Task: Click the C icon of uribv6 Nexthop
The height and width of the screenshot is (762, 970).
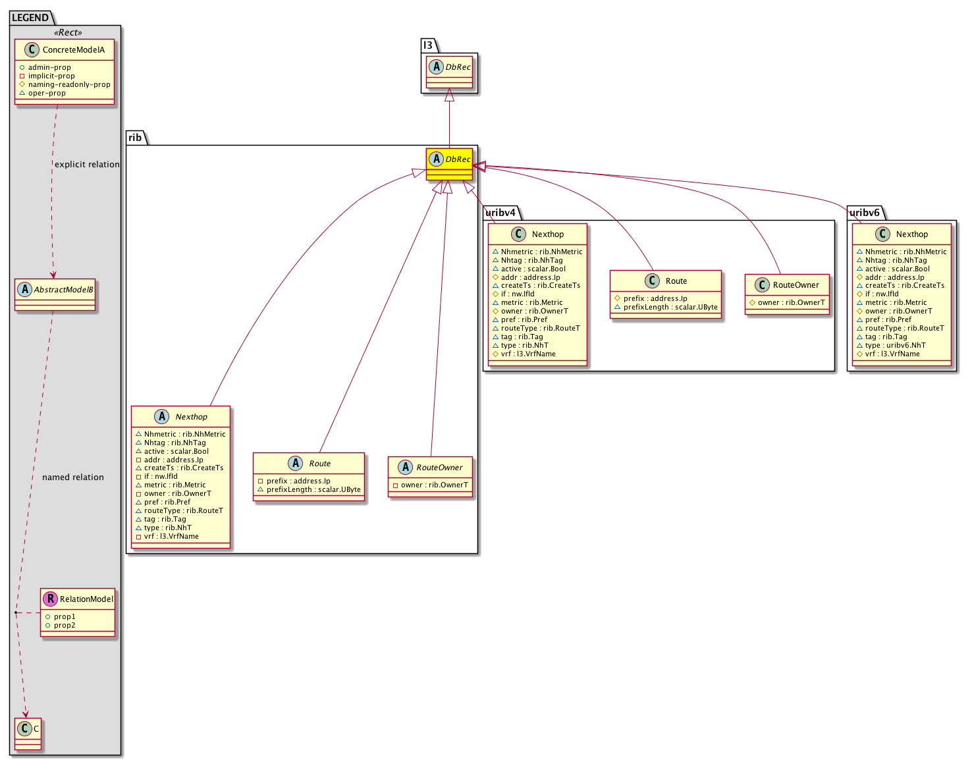Action: (882, 234)
